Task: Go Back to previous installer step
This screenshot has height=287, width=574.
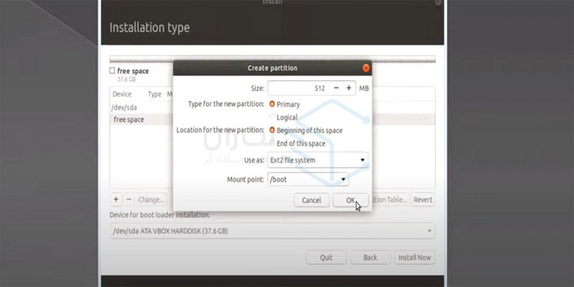Action: coord(370,258)
